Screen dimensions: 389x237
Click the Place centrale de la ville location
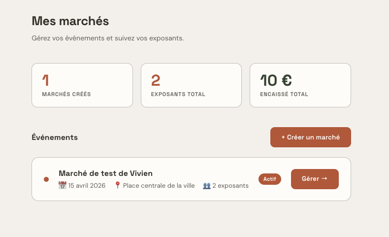pyautogui.click(x=159, y=186)
